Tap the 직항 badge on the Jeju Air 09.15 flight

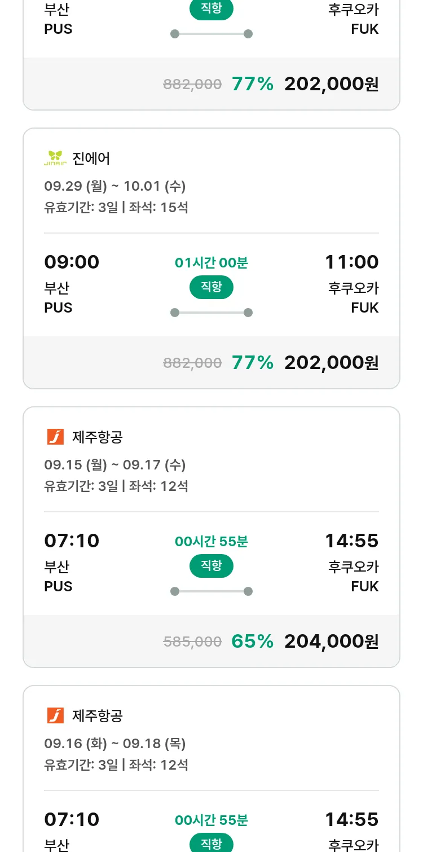coord(211,566)
